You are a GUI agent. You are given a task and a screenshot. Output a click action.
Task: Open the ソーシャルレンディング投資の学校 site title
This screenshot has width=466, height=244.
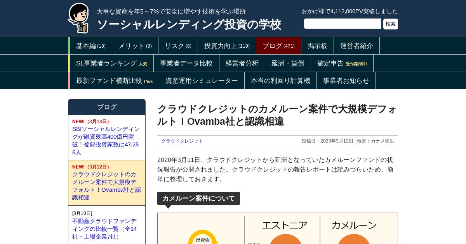point(189,24)
